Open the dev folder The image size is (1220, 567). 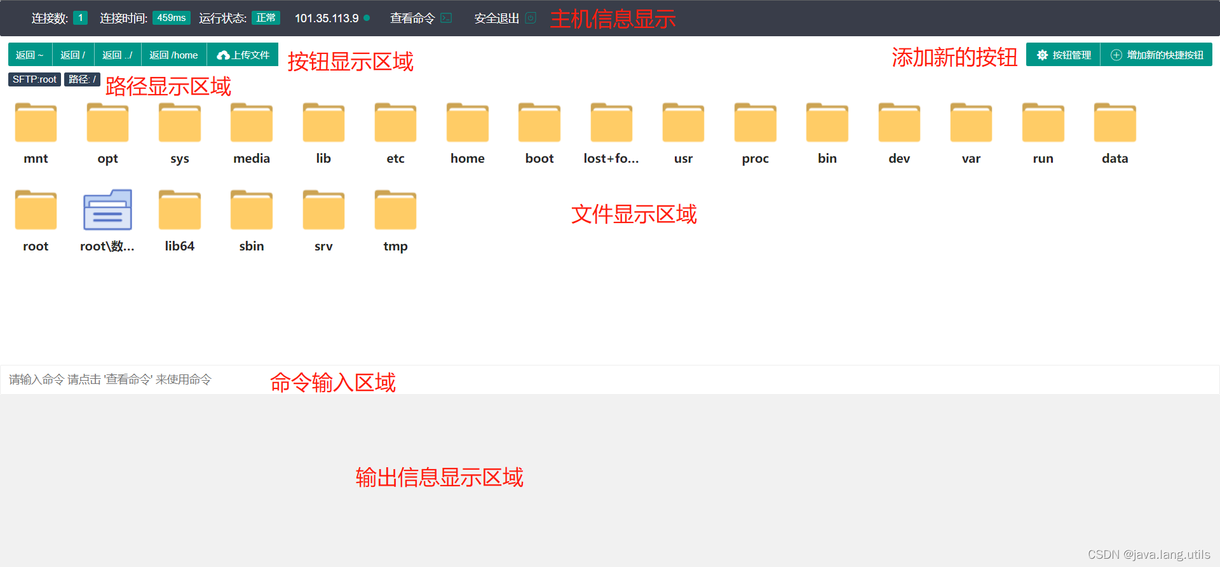(899, 122)
